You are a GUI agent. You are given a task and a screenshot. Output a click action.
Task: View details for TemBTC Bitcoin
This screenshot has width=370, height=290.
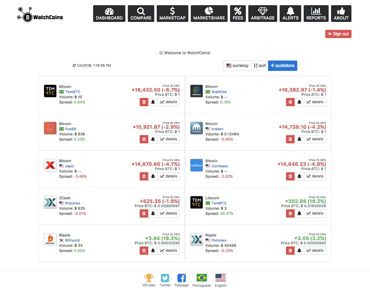tap(169, 102)
